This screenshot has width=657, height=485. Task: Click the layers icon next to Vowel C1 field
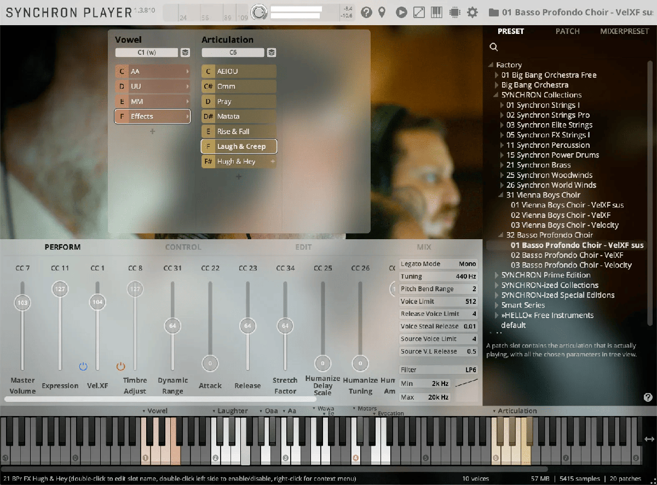click(x=185, y=53)
